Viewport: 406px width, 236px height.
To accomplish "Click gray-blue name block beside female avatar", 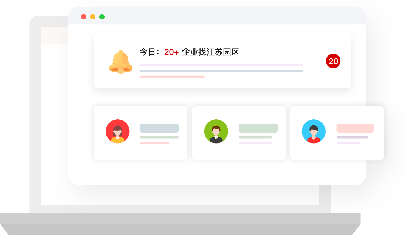I will coord(159,128).
